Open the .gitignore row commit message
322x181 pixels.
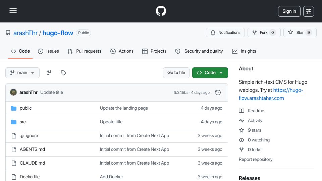click(x=134, y=136)
